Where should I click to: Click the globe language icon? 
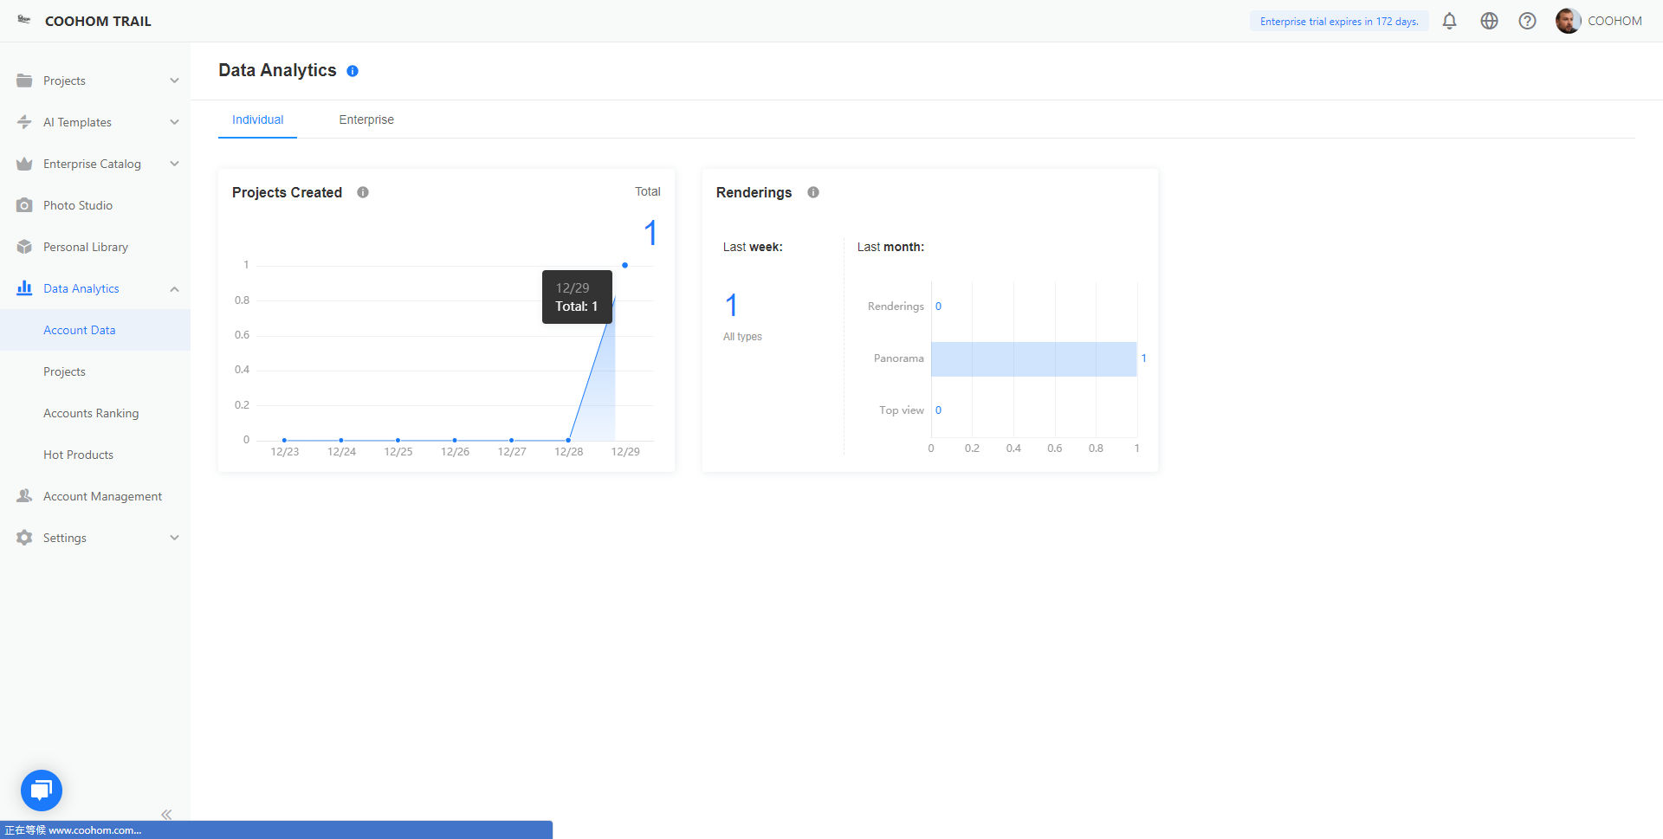[1489, 21]
